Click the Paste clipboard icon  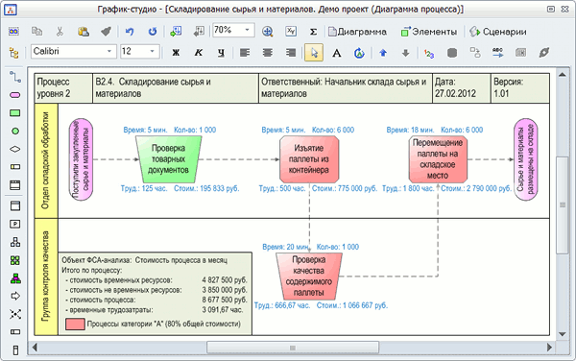click(x=84, y=32)
